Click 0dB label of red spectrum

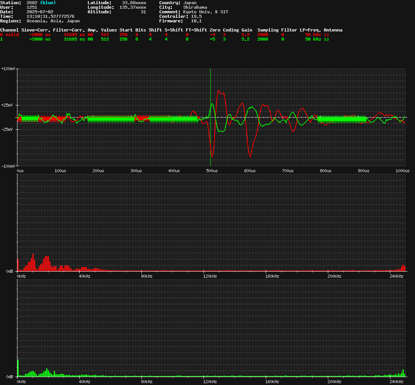pos(9,272)
